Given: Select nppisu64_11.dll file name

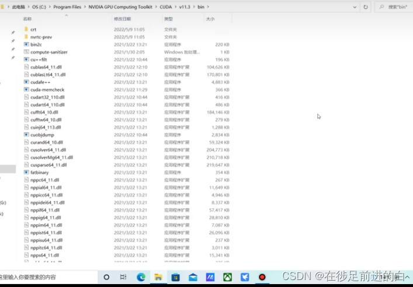Looking at the screenshot, I should pyautogui.click(x=46, y=240).
